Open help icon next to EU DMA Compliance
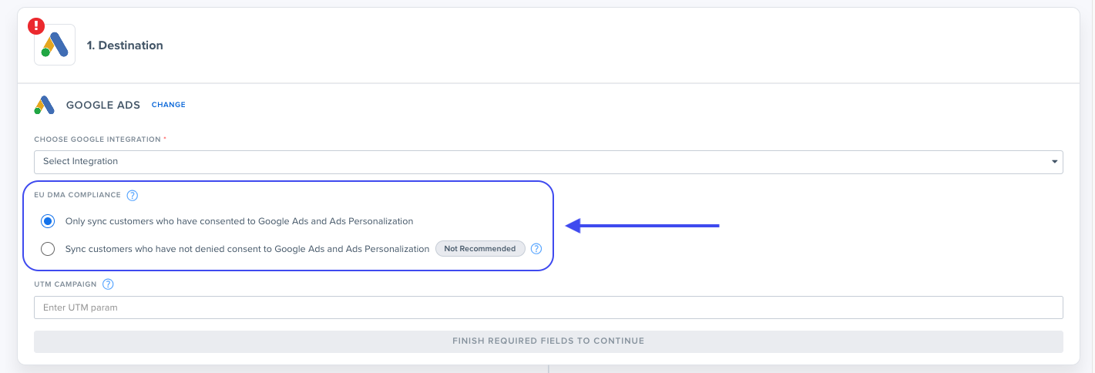Screen dimensions: 1095x373 [133, 196]
